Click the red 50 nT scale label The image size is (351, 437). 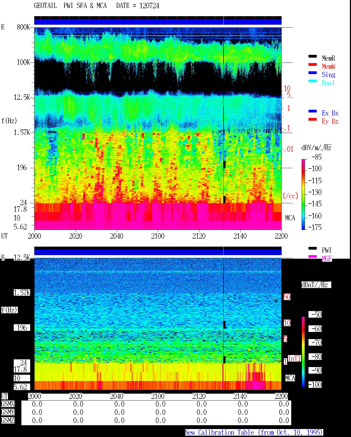point(287,297)
